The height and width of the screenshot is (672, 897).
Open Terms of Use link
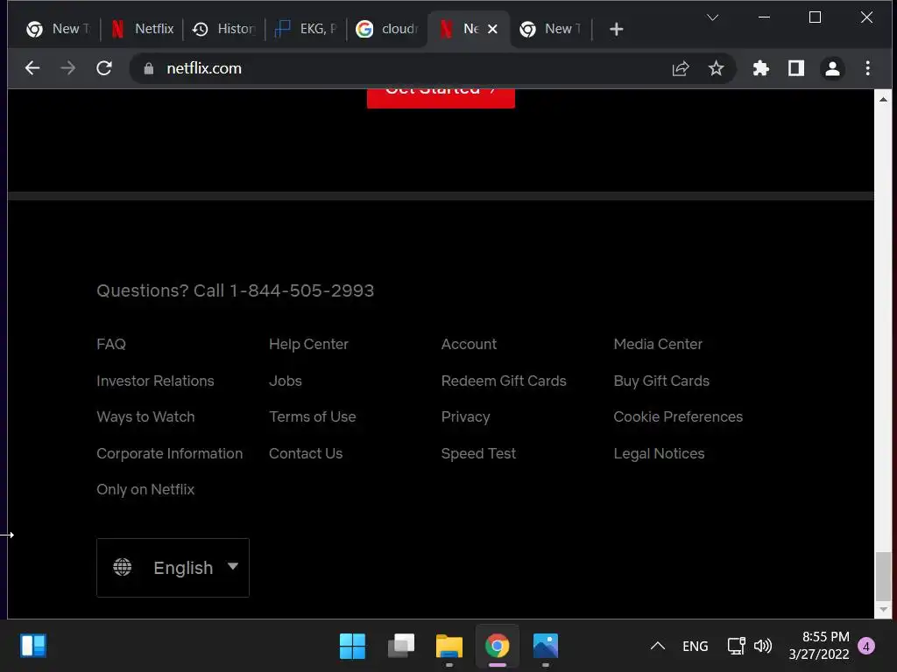click(x=313, y=416)
